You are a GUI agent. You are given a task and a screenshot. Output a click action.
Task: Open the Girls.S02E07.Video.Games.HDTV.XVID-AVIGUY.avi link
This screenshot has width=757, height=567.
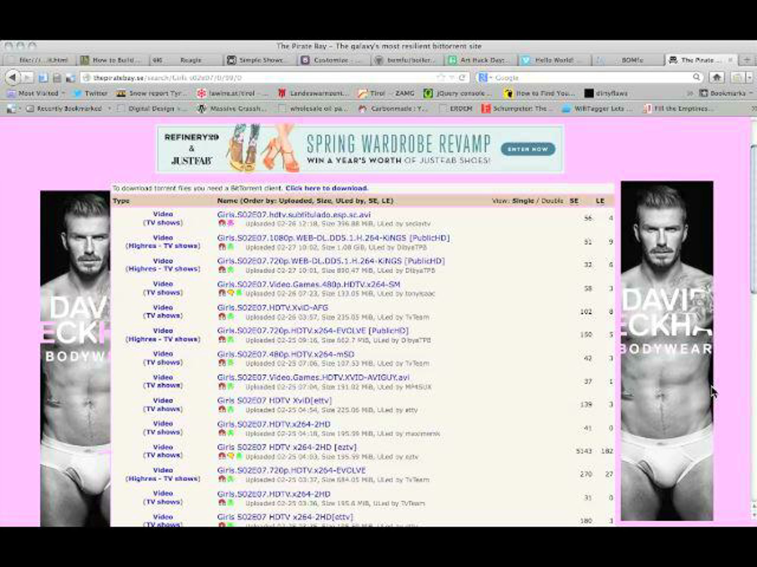(x=313, y=377)
